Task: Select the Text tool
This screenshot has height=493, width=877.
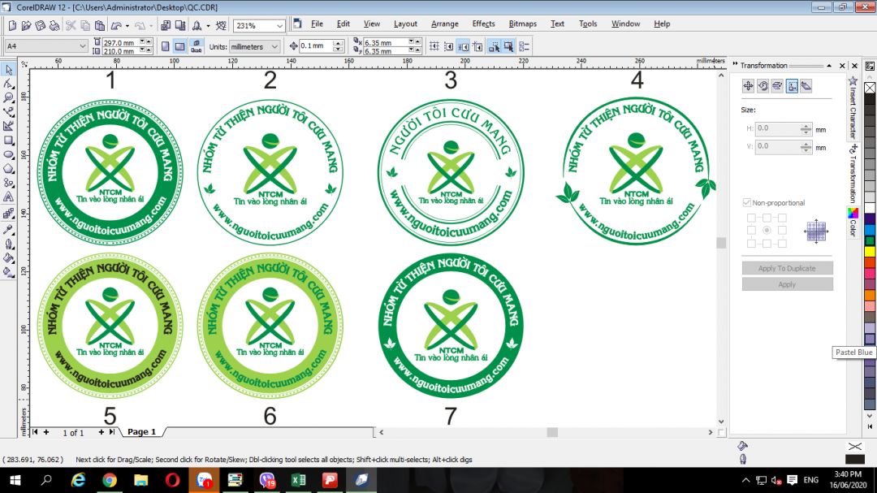Action: [8, 197]
